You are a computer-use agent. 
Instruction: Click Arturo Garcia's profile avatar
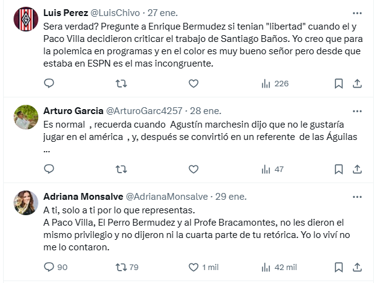(23, 118)
